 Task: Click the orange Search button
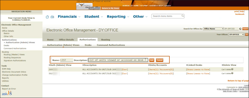[x=245, y=29]
